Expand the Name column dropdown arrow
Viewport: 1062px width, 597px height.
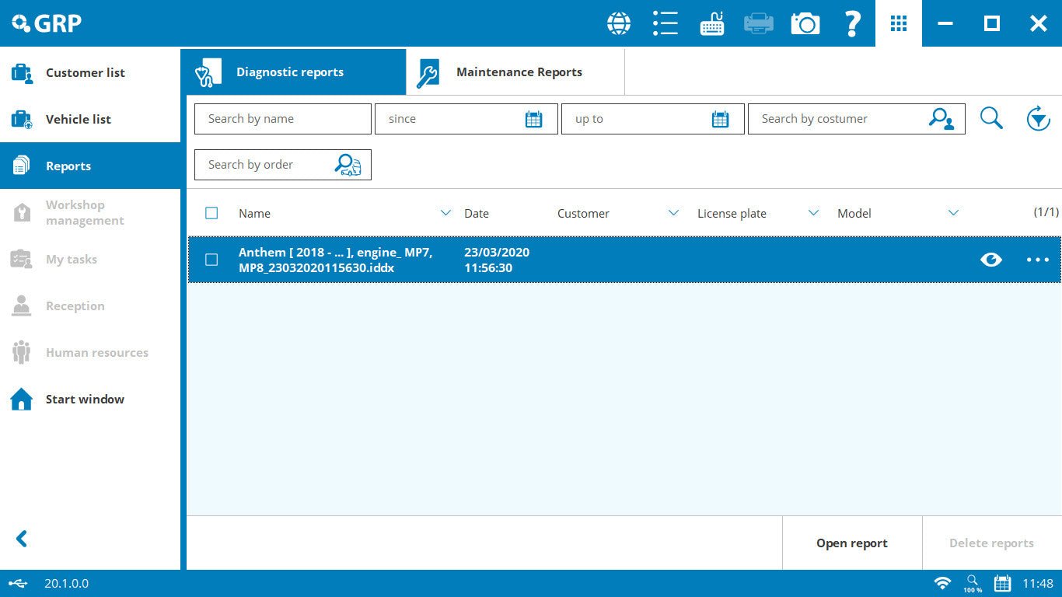(x=445, y=213)
